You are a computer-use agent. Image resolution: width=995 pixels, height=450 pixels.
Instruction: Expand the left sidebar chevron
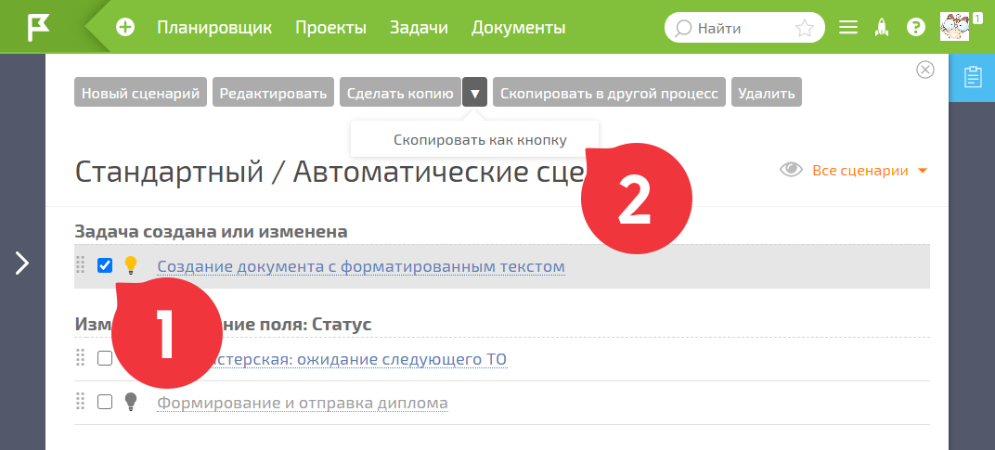(22, 263)
